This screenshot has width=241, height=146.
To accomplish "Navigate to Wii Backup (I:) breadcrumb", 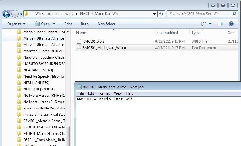I will 47,14.
